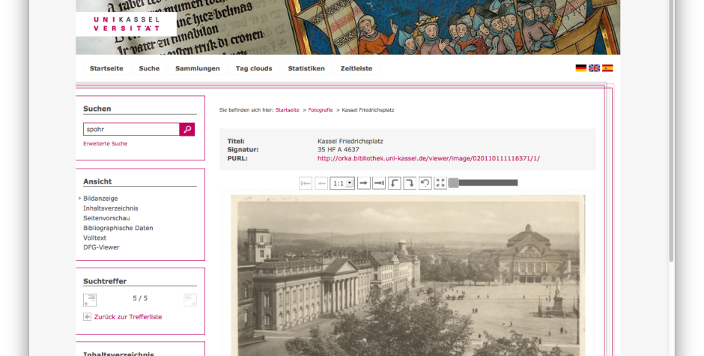The height and width of the screenshot is (356, 704).
Task: Rotate image right icon
Action: click(410, 183)
